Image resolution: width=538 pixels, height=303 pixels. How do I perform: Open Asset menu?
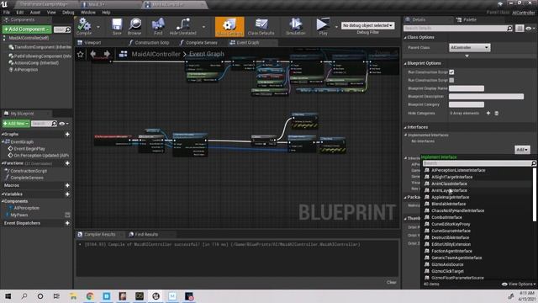[x=35, y=13]
